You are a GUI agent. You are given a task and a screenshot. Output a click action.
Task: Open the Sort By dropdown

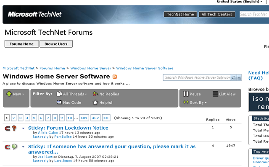(195, 103)
